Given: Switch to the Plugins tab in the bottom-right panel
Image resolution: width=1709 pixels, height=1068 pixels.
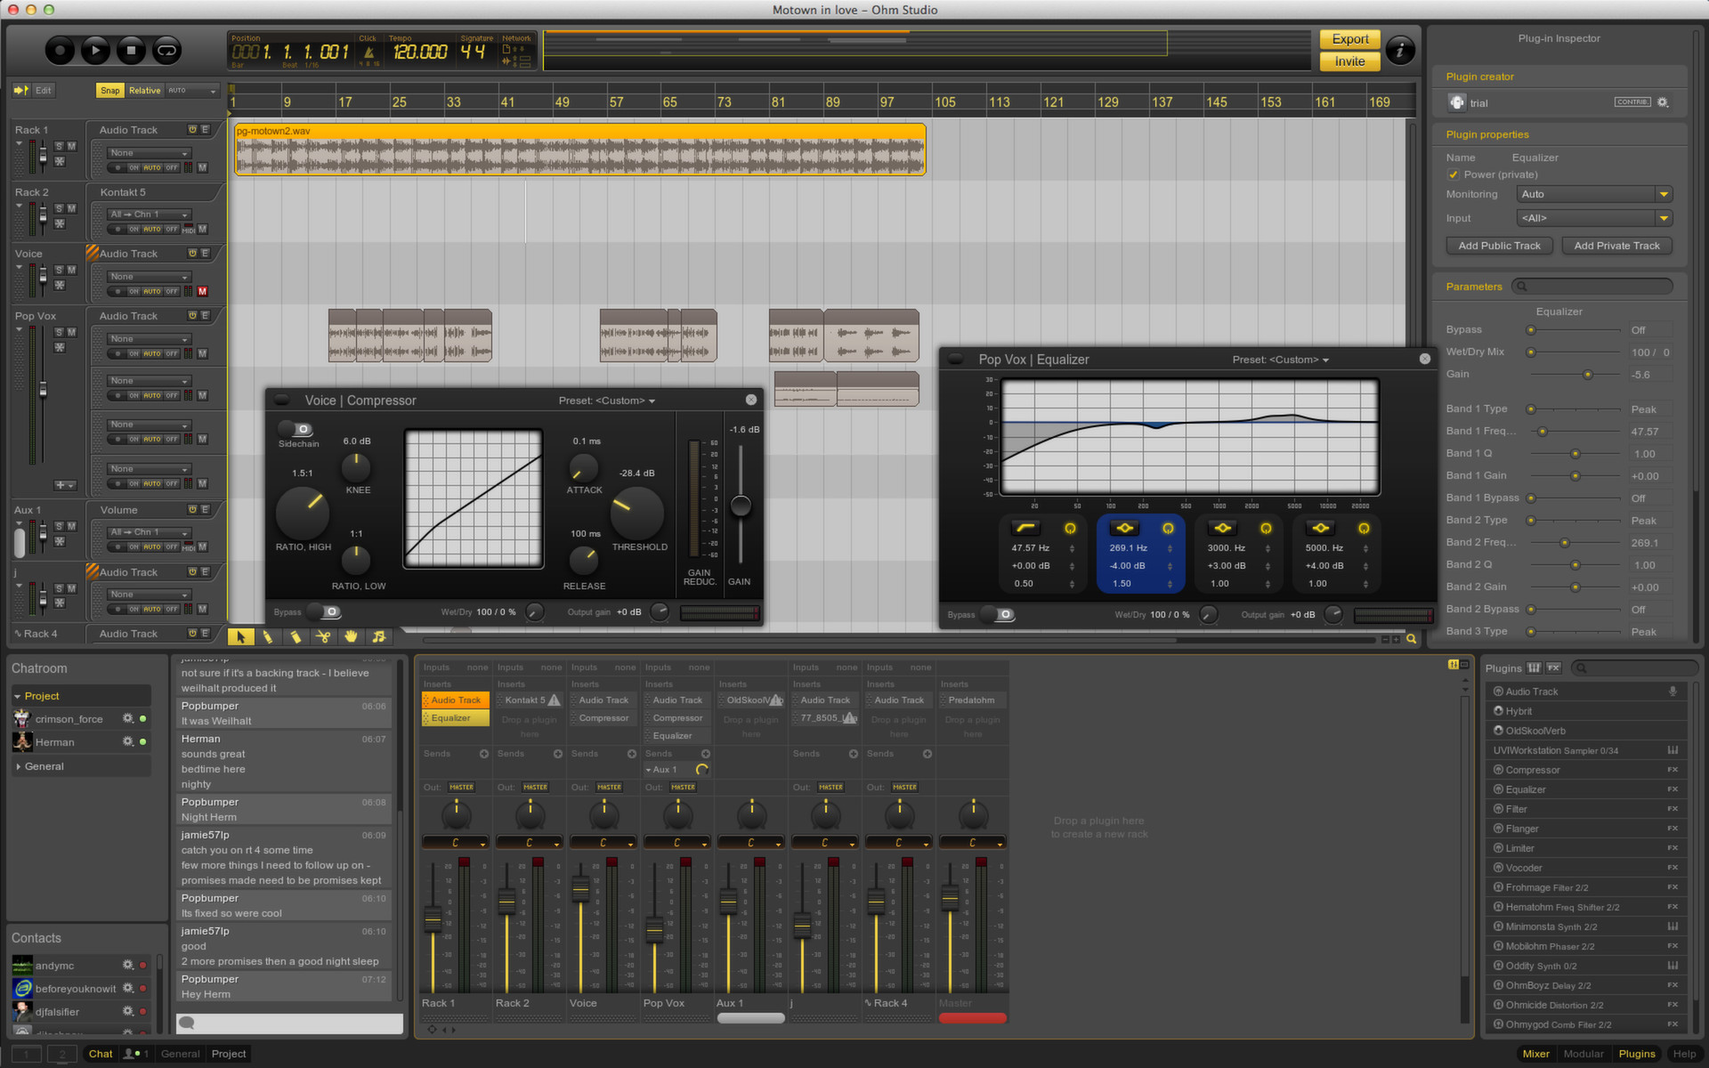Looking at the screenshot, I should 1636,1054.
